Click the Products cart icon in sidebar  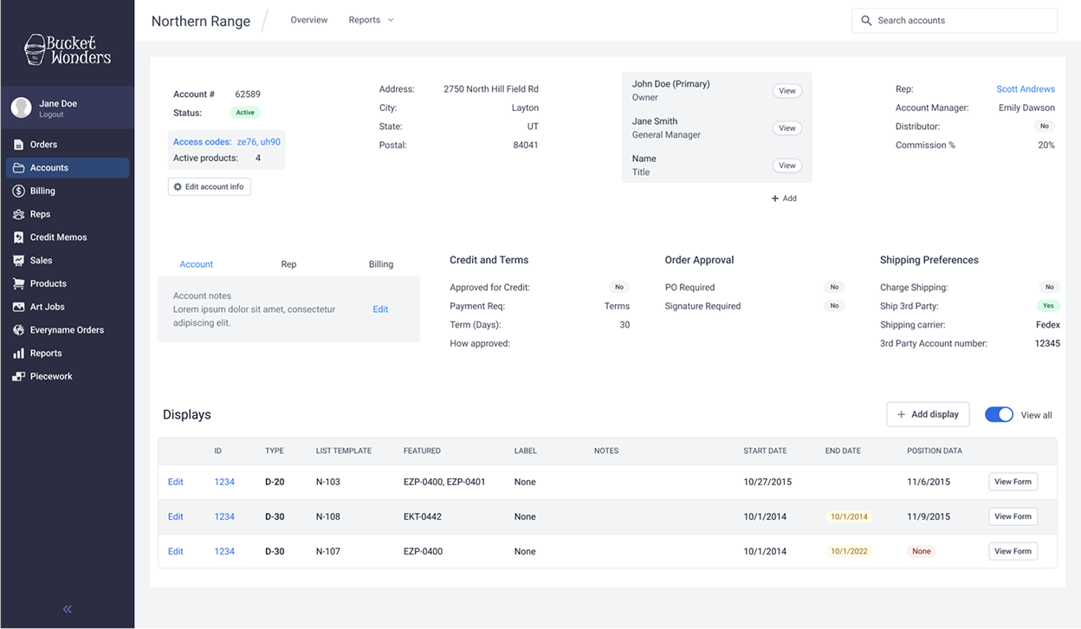(x=18, y=283)
